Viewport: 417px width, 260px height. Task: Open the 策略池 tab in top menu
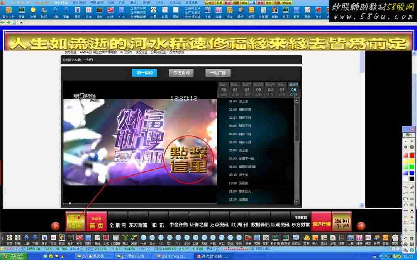[x=286, y=2]
